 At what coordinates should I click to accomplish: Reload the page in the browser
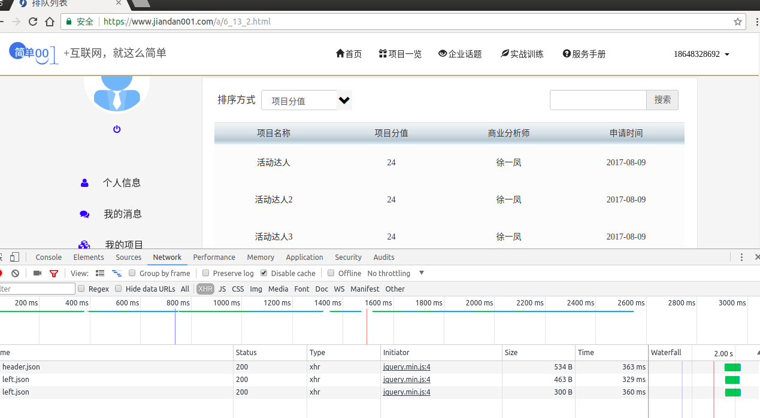pyautogui.click(x=33, y=22)
